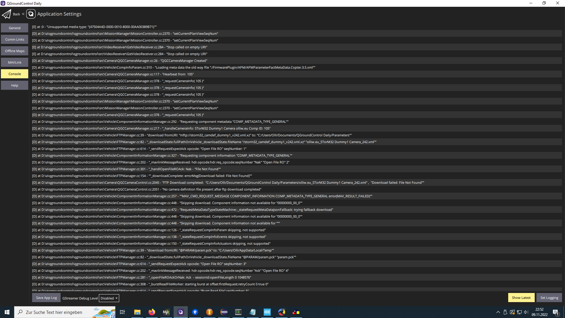Select the "MAV_RESULT_FAILED" log line
Screen dimensions: 565x318
[x=297, y=196]
